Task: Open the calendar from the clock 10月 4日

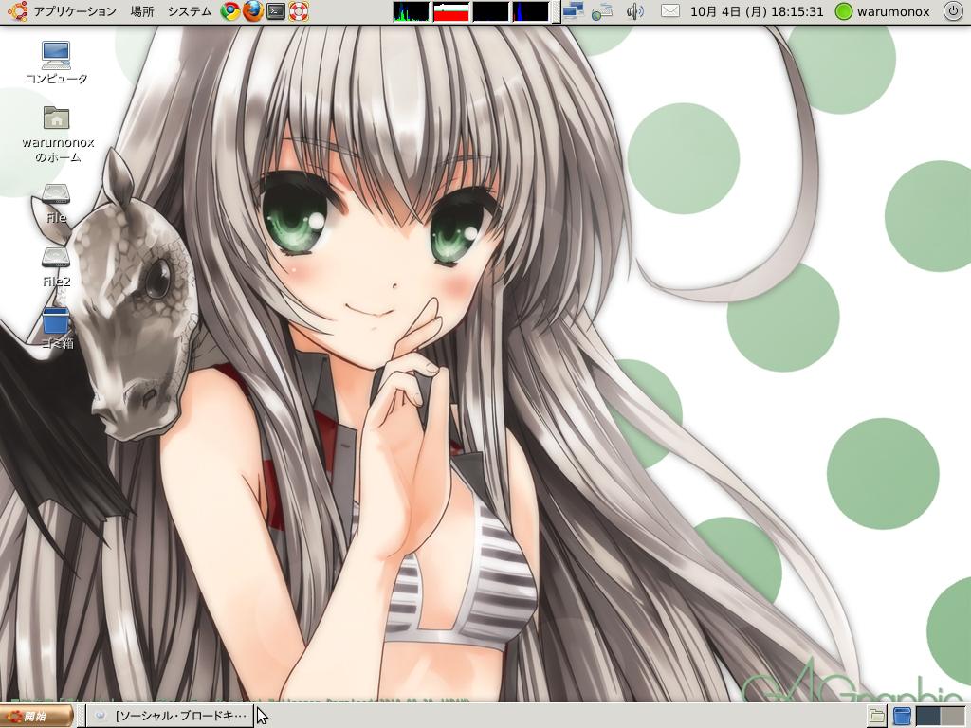Action: 757,11
